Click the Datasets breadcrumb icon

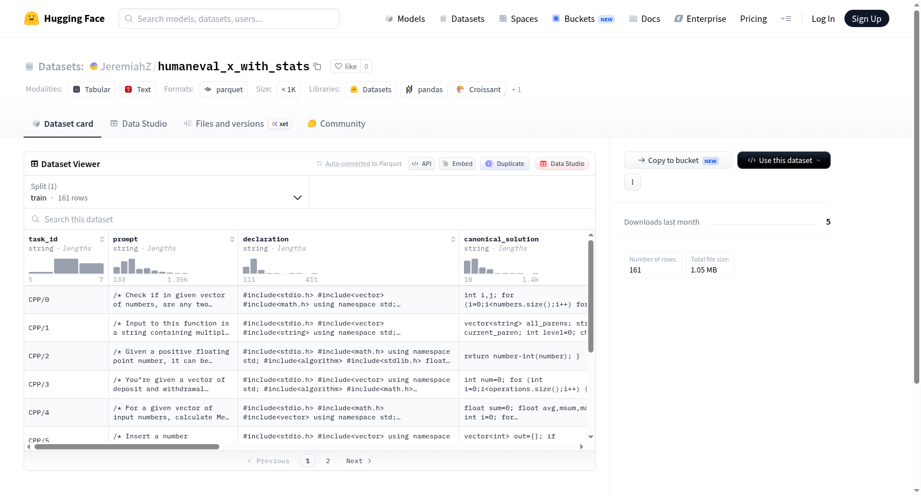29,66
